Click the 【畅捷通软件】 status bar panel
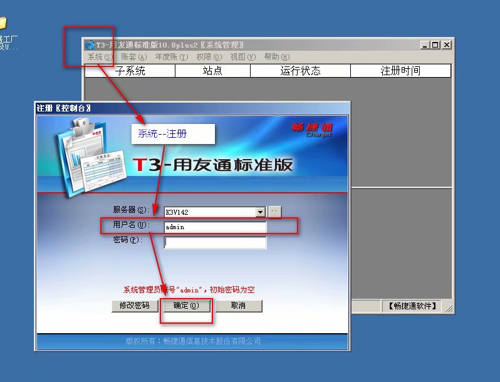Viewport: 500px width, 382px height. 411,306
